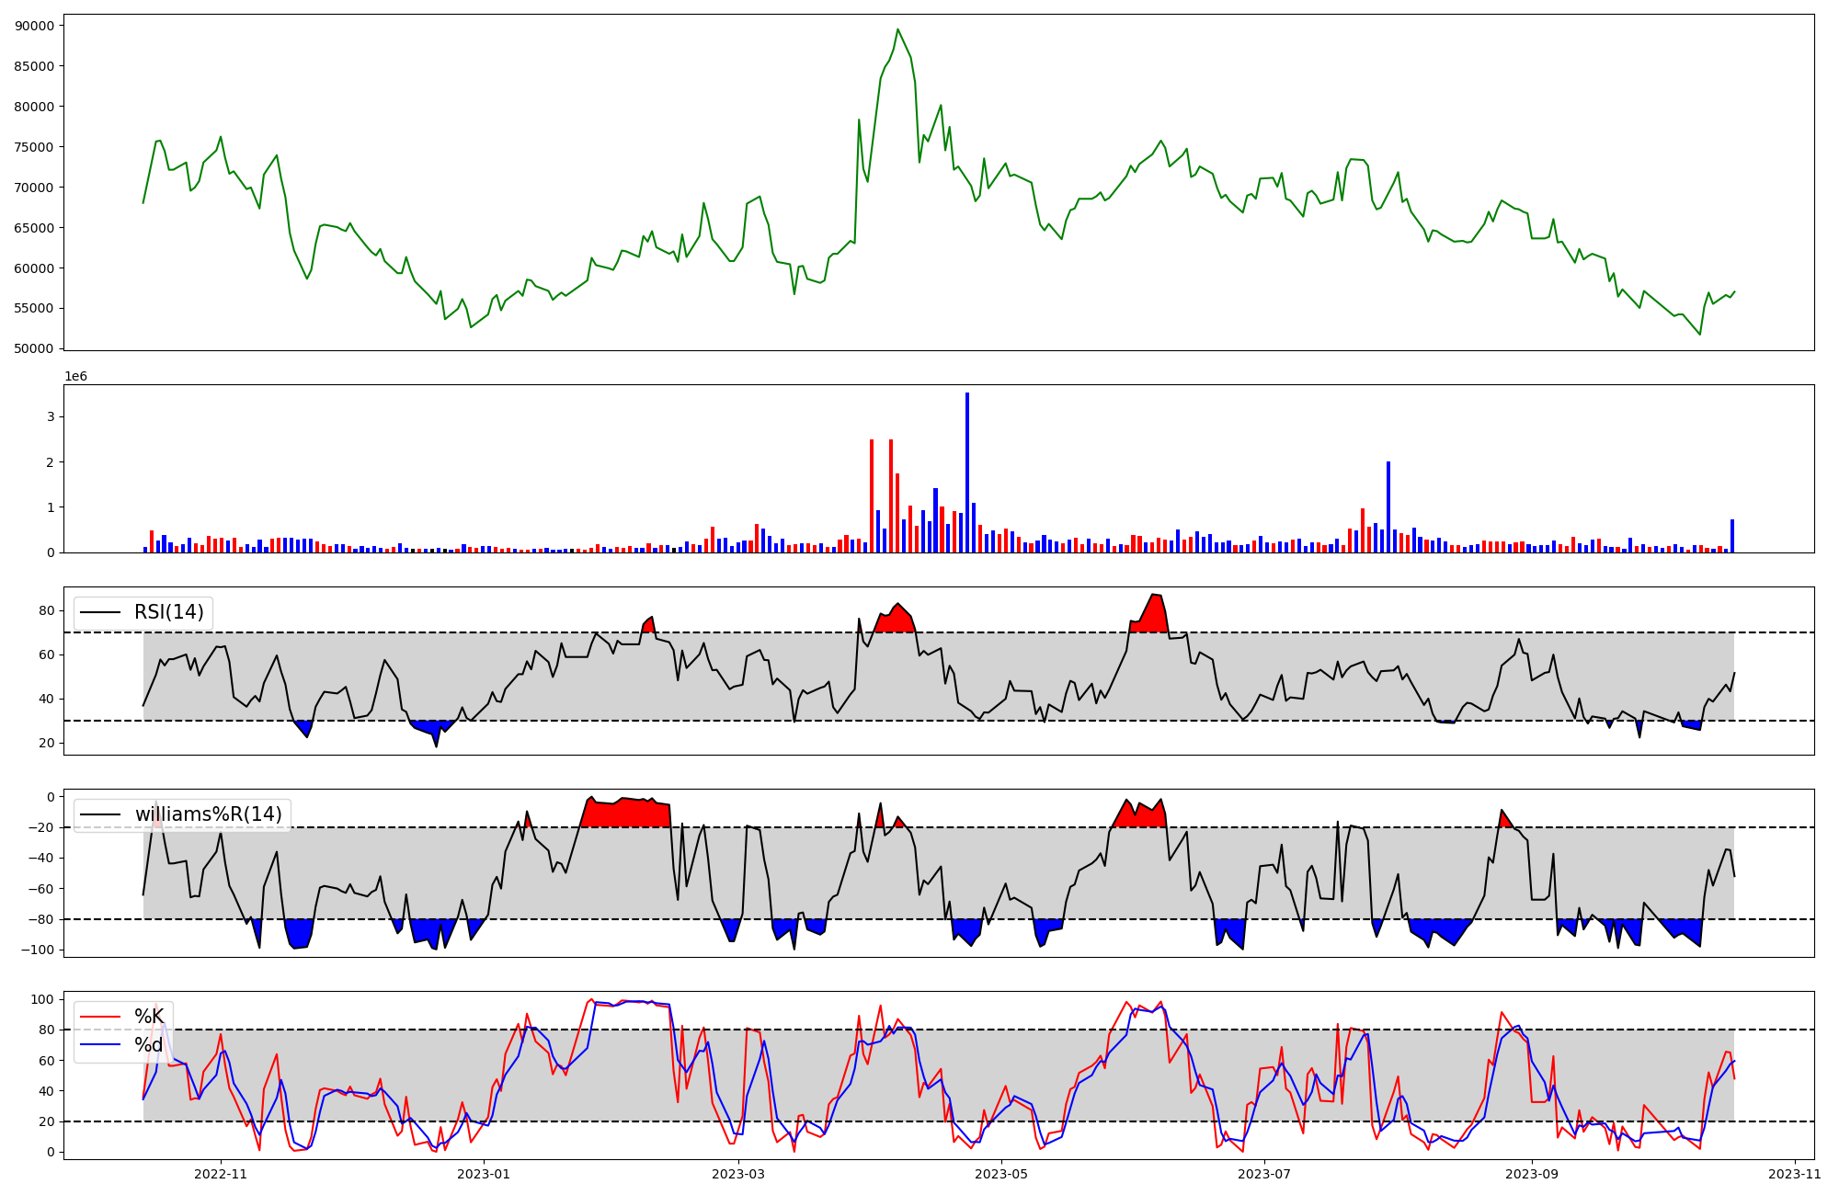Click the -100 tick on Williams %R axis

[x=39, y=950]
